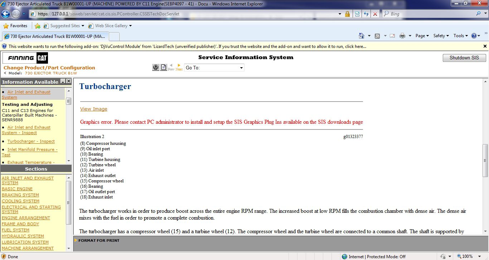The image size is (489, 260).
Task: Click the Read Mail icon
Action: [x=392, y=36]
